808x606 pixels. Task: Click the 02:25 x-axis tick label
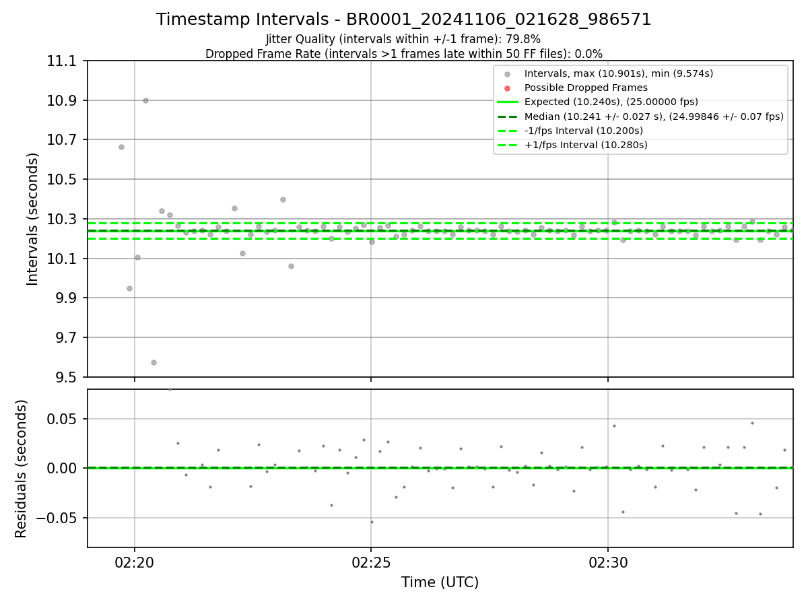pyautogui.click(x=371, y=562)
